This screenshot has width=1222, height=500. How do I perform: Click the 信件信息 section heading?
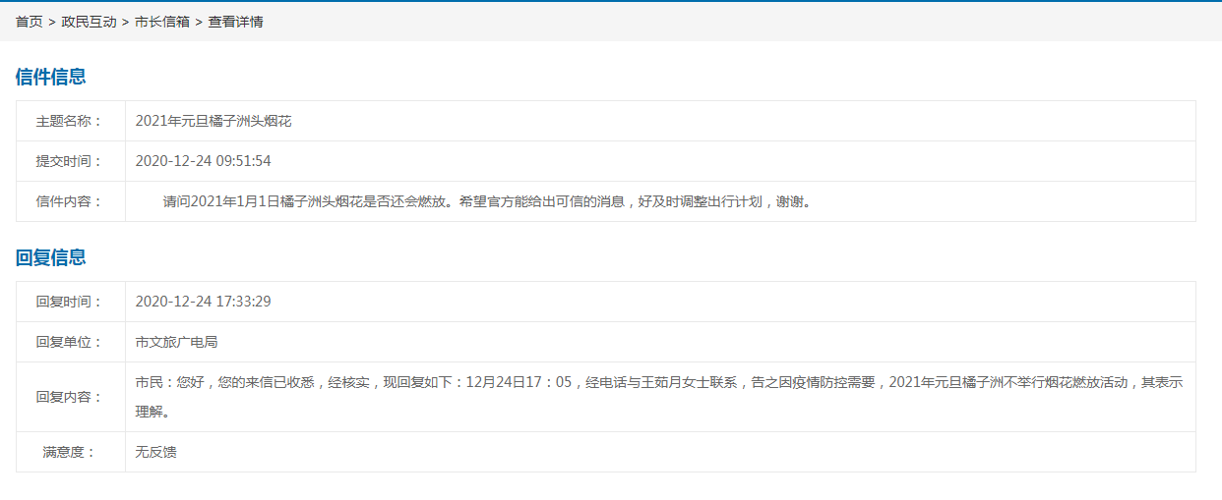click(50, 77)
